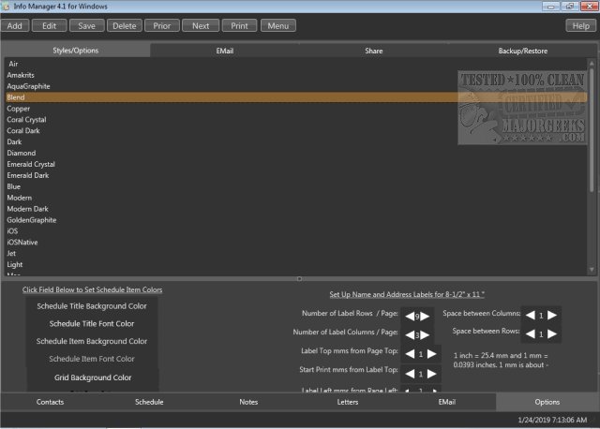The image size is (600, 429).
Task: Select the Coral Crystal style
Action: click(25, 120)
